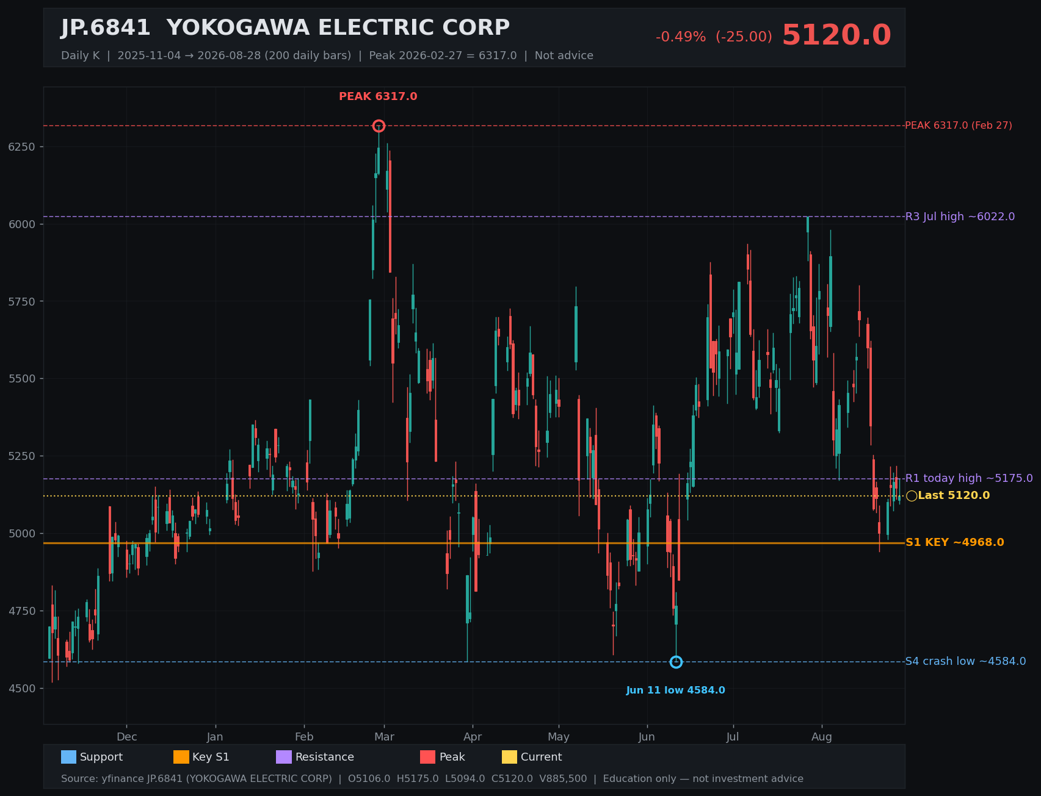The image size is (1041, 796).
Task: Click the 'Mar' x-axis month label
Action: click(x=384, y=737)
